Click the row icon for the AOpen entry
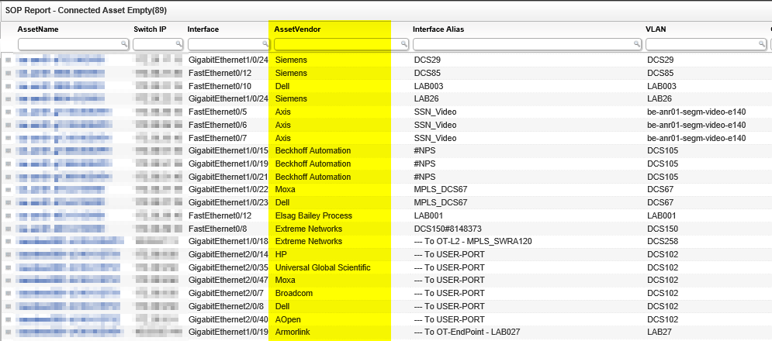The image size is (772, 341). [x=9, y=319]
